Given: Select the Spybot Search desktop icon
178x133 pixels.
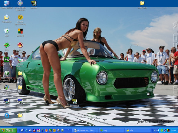Looking at the screenshot, I should point(20,59).
